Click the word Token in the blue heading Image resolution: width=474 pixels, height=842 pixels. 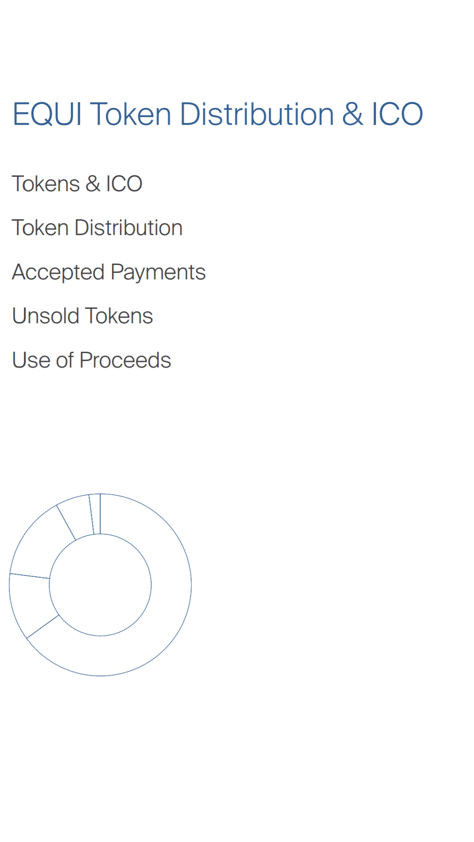click(130, 114)
